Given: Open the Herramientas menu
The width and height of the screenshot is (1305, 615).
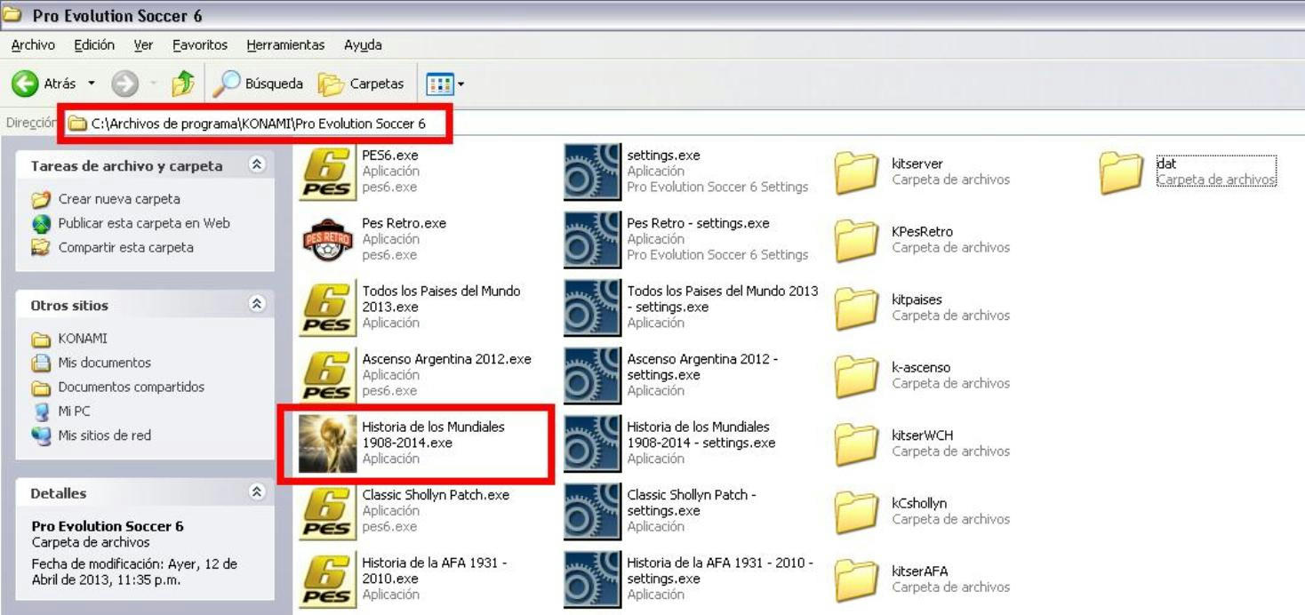Looking at the screenshot, I should 285,44.
